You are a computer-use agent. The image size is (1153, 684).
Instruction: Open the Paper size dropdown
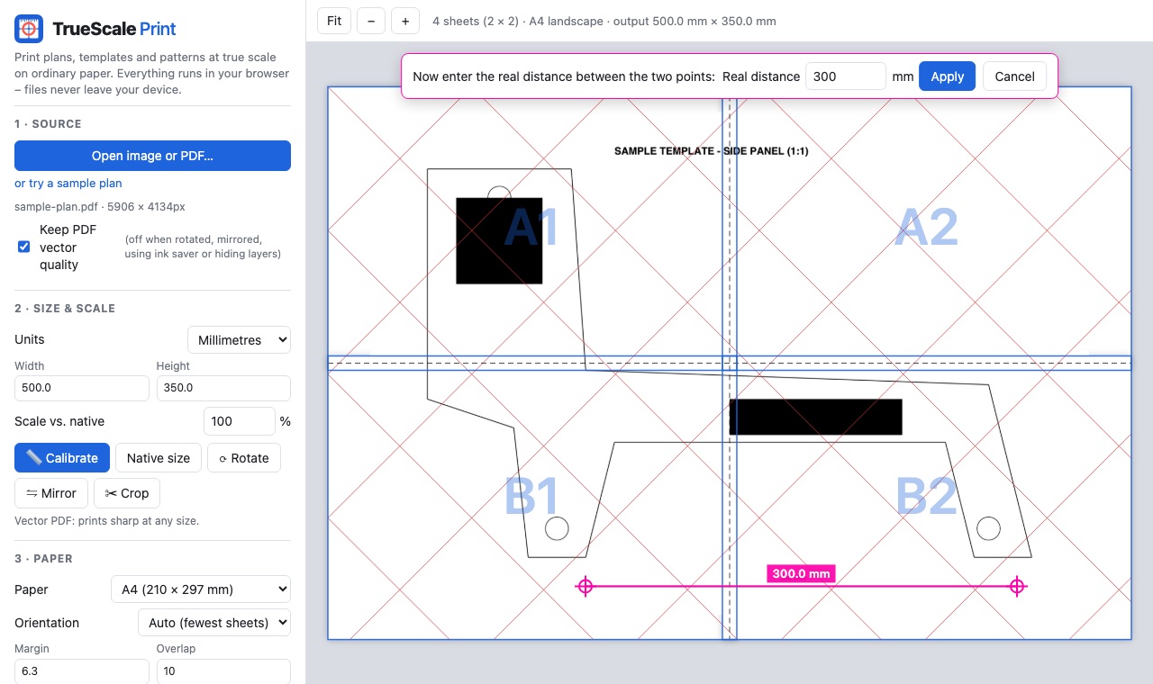(201, 589)
